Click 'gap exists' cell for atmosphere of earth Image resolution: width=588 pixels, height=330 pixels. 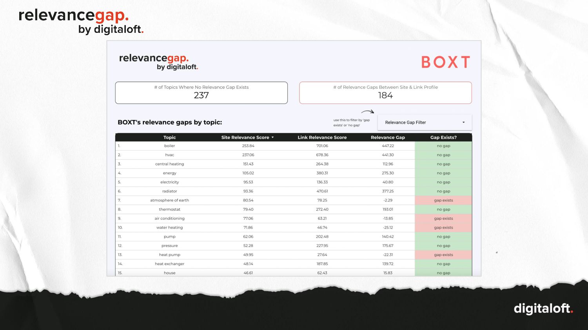click(443, 200)
